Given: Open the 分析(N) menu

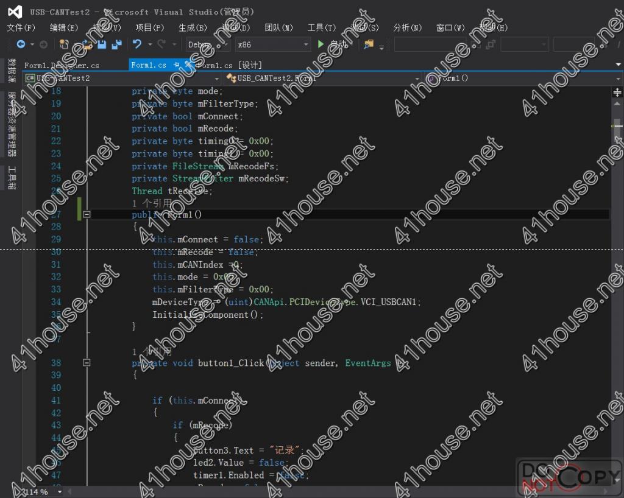Looking at the screenshot, I should click(x=408, y=27).
